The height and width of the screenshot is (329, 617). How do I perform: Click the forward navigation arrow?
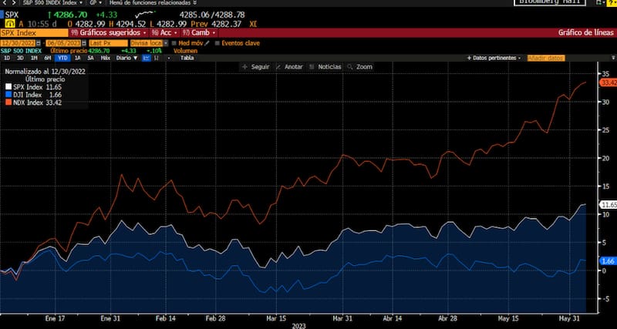pos(12,3)
